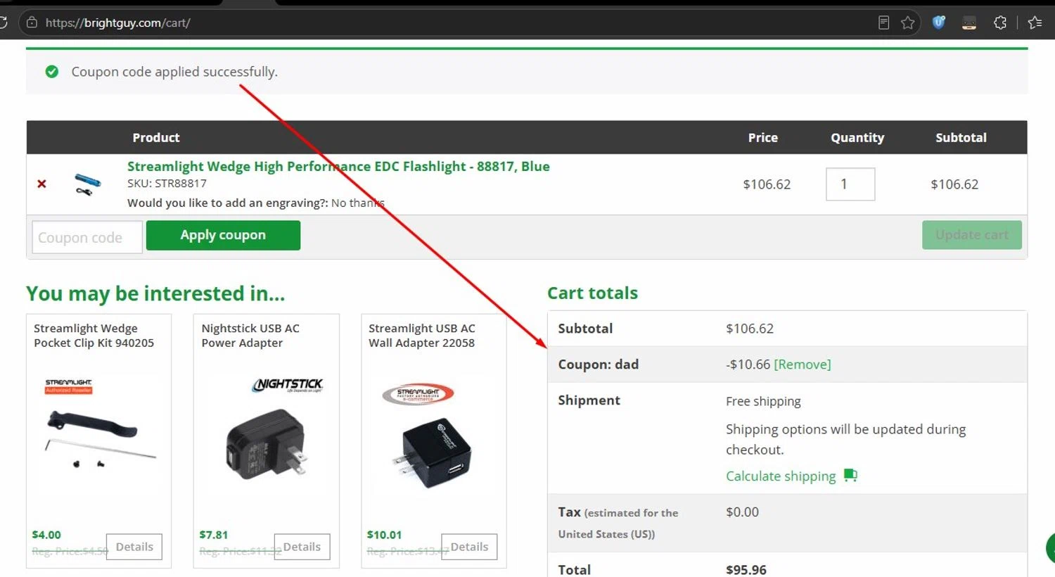Bookmark this page with star icon
Screen dimensions: 1055x577
click(x=908, y=23)
